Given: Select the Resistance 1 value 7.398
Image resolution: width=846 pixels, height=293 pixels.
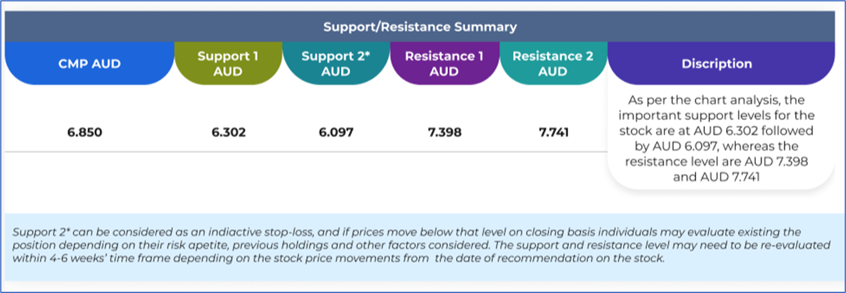Looking at the screenshot, I should [444, 132].
